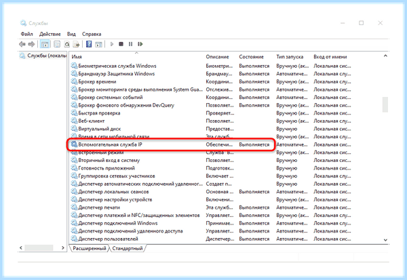Screen dimensions: 407x280
Task: Switch to the Стандартный tab
Action: pos(128,248)
